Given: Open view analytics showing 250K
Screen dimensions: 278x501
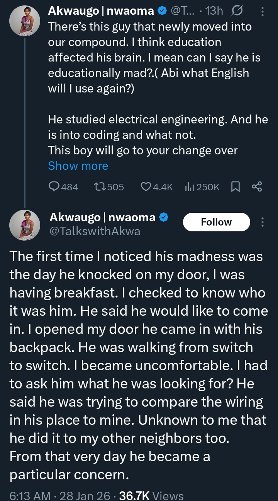Looking at the screenshot, I should click(x=190, y=187).
